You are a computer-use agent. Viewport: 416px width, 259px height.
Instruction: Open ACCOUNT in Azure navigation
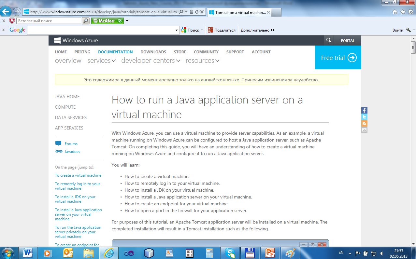tap(261, 52)
